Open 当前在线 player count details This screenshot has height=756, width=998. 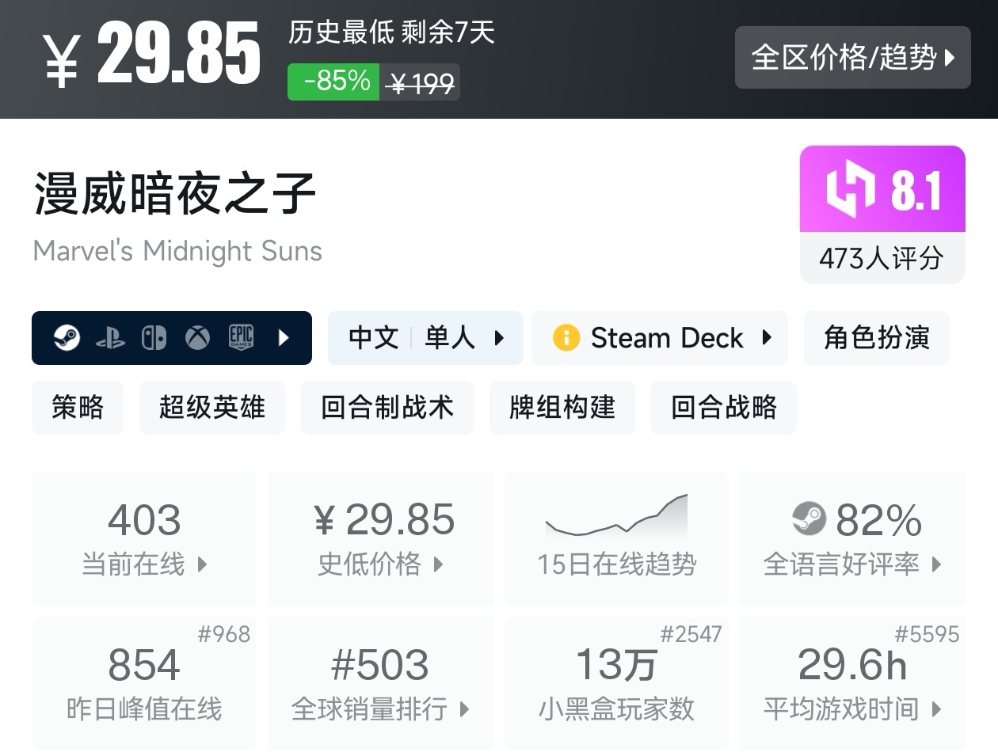coord(144,538)
